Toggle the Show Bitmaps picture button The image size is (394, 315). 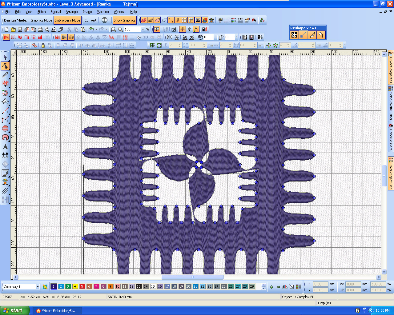pos(198,20)
